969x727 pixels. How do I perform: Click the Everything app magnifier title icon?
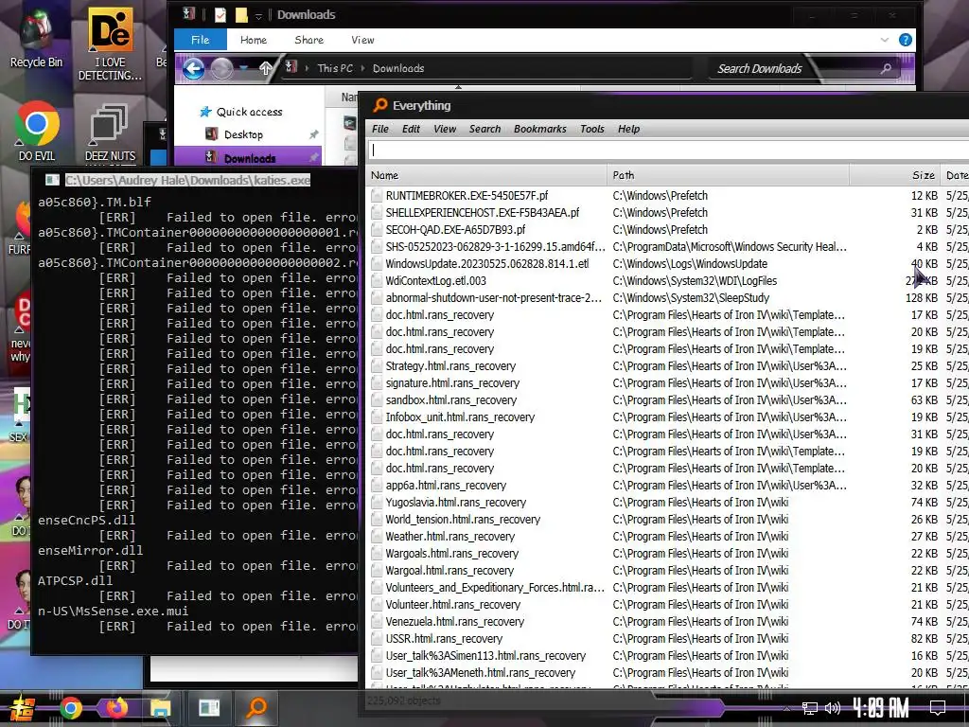pyautogui.click(x=380, y=105)
